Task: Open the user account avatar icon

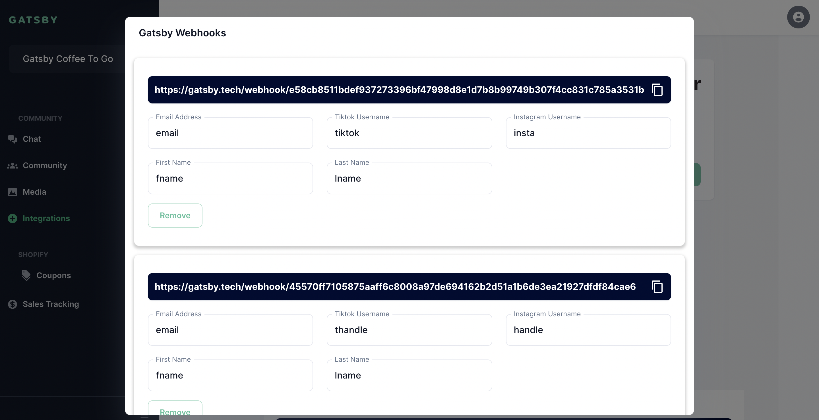Action: click(798, 17)
